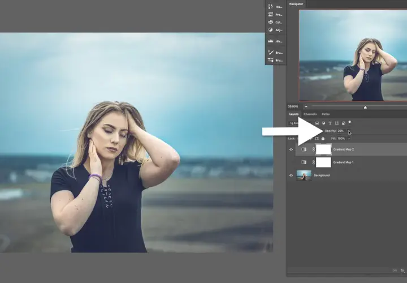Open the Brushes panel icon below Brush Settings

(x=270, y=60)
